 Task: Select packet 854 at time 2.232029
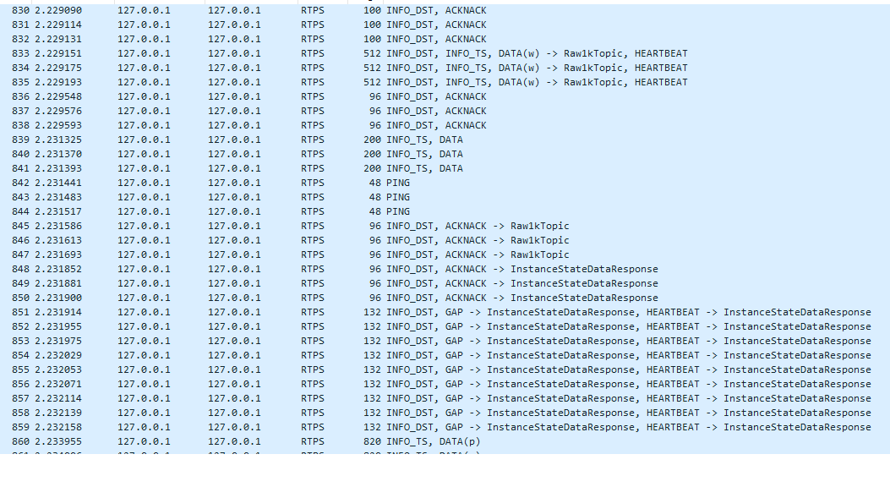tap(445, 355)
